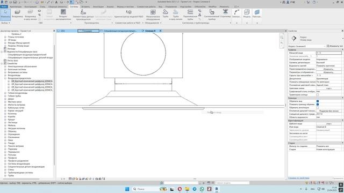The image size is (344, 193).
Task: Open the Архитектура ribbon tab
Action: (16, 6)
